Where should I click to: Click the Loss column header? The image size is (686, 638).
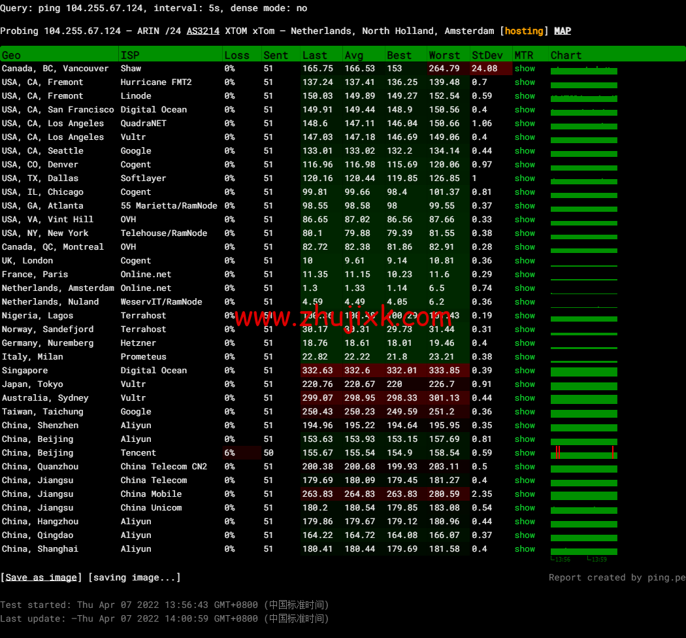[x=237, y=56]
